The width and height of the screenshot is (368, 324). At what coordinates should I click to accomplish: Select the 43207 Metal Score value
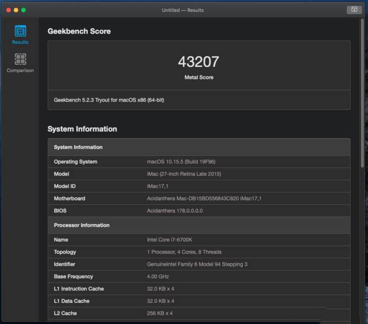pyautogui.click(x=199, y=62)
